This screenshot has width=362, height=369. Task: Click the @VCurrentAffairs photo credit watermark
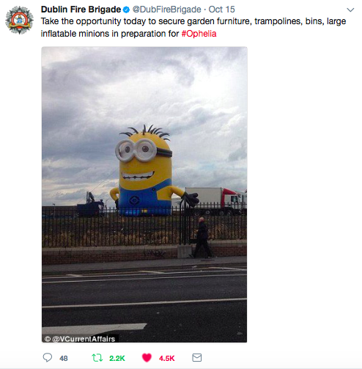(80, 339)
